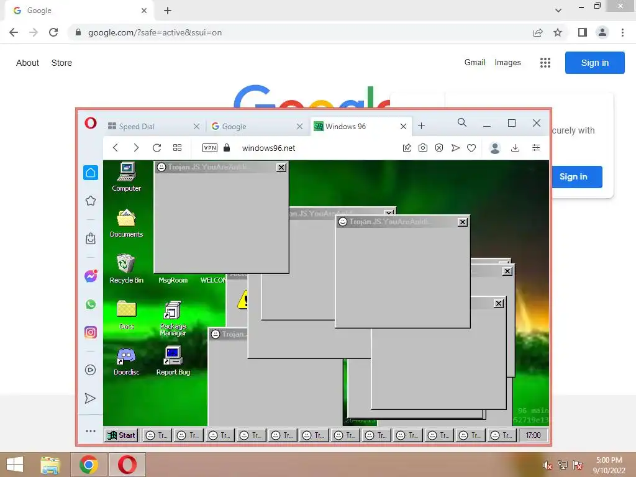Select the Recycle Bin desktop icon
This screenshot has height=477, width=636.
127,268
